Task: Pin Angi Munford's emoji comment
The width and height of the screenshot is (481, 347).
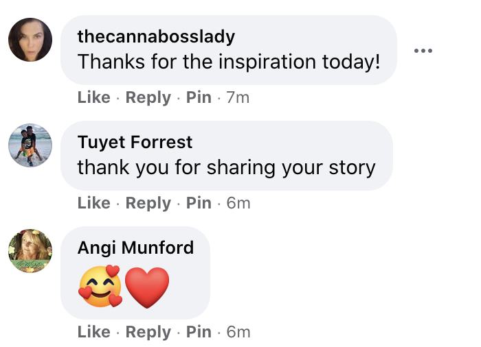Action: click(199, 332)
